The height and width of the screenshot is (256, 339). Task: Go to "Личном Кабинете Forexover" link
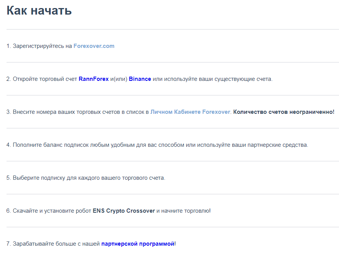[190, 112]
